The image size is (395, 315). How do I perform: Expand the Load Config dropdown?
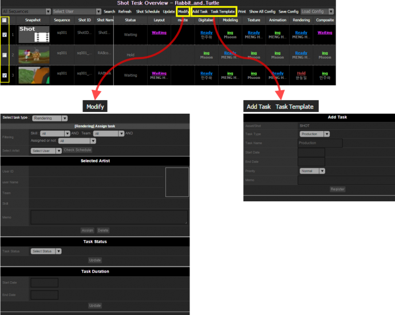[x=317, y=11]
